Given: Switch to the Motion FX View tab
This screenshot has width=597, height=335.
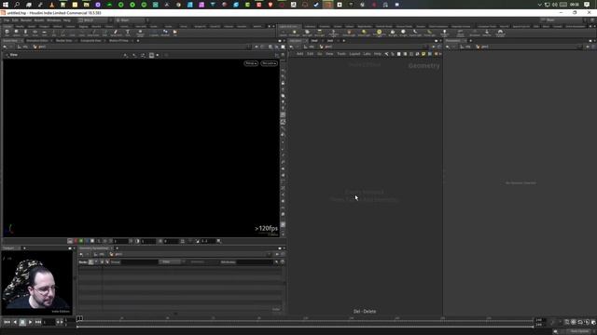Looking at the screenshot, I should (x=118, y=41).
